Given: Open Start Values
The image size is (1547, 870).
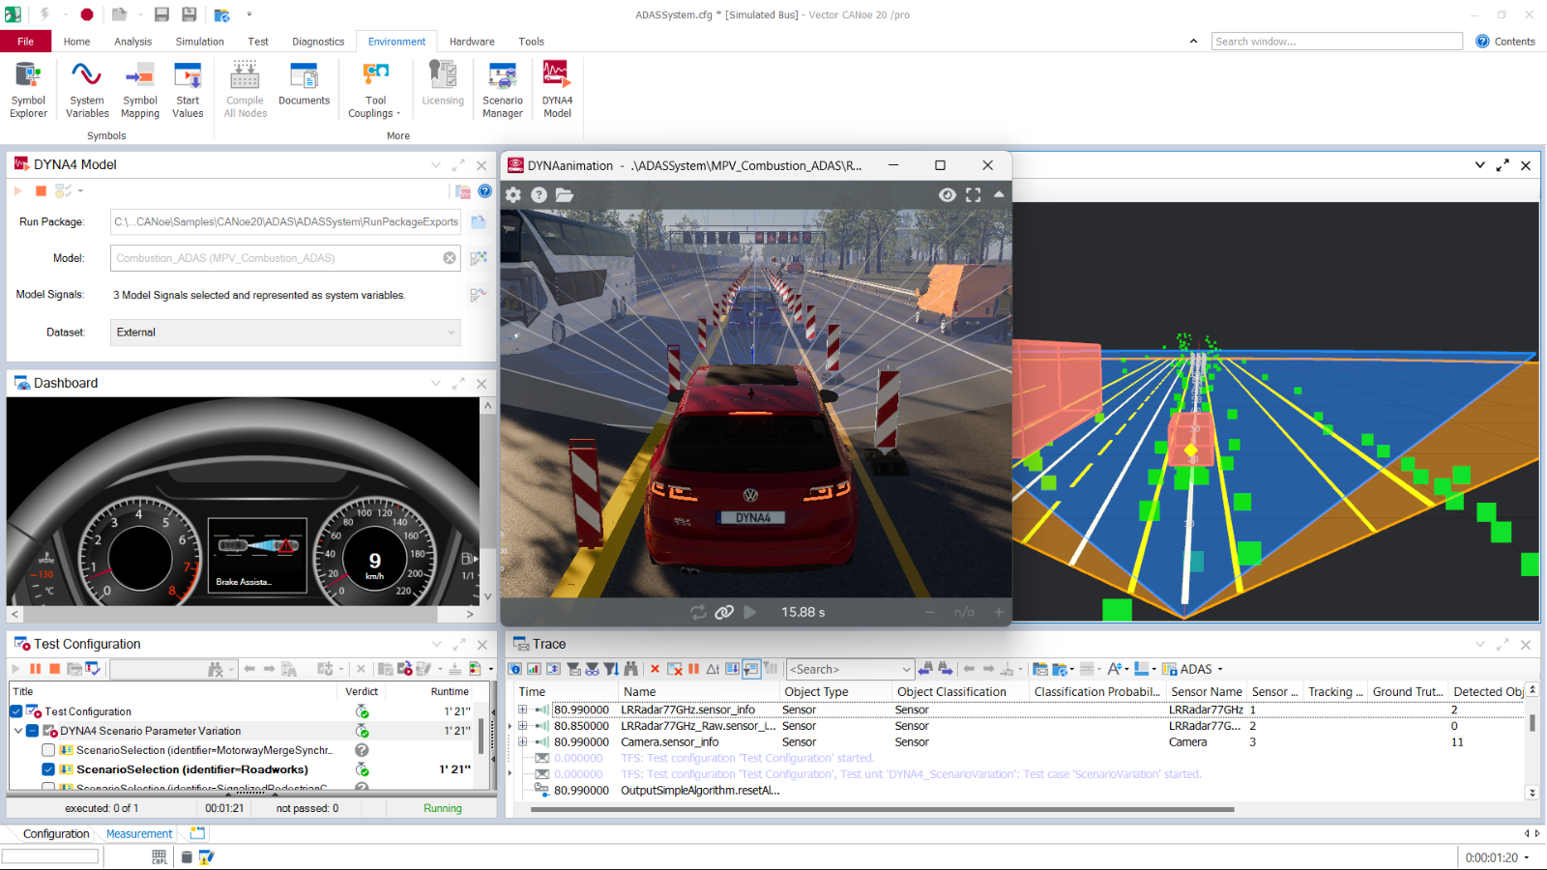Looking at the screenshot, I should click(x=188, y=89).
